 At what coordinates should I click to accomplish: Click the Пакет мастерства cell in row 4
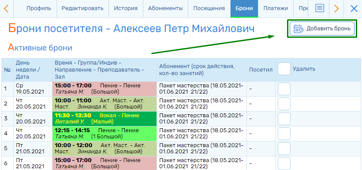coord(202,134)
